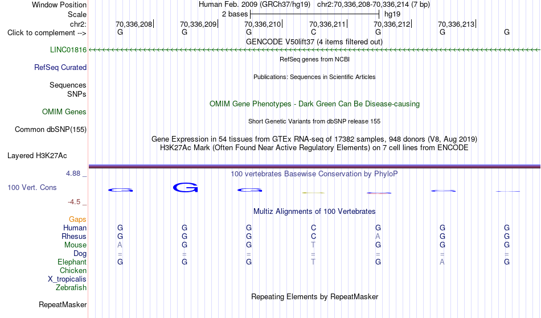
Task: Click the Human row's C base
Action: coord(313,228)
